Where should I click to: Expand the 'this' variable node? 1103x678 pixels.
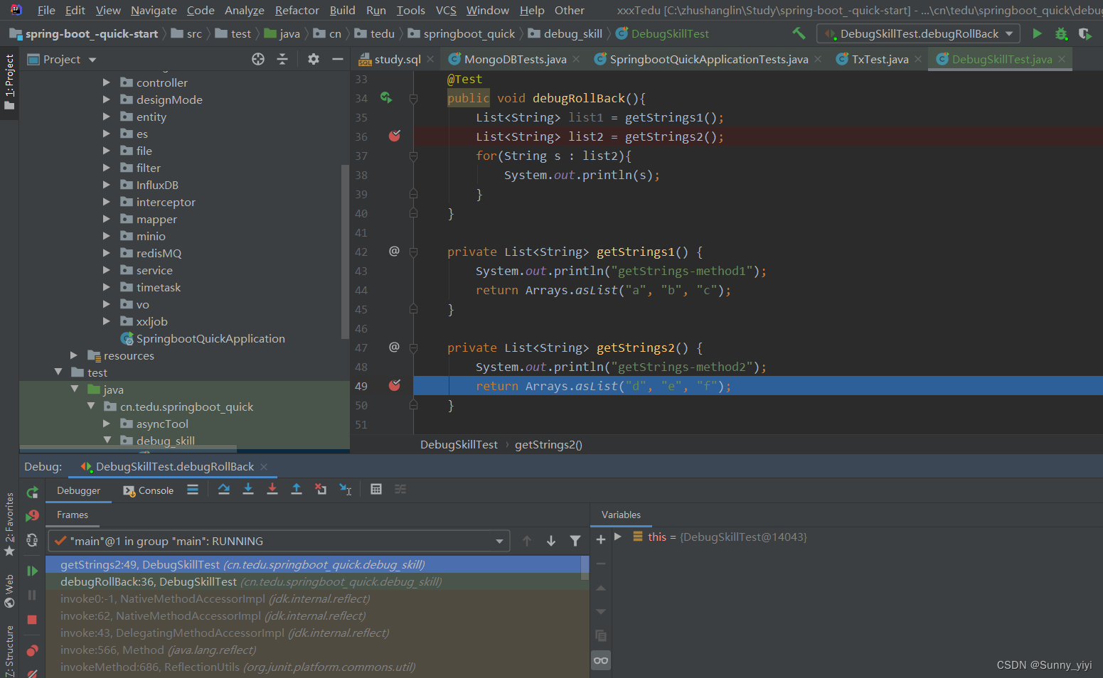(x=618, y=537)
